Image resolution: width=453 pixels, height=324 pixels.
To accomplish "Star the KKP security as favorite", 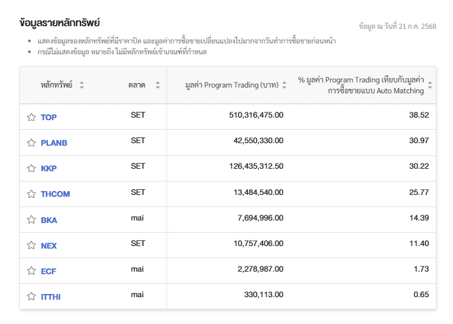I will [31, 168].
